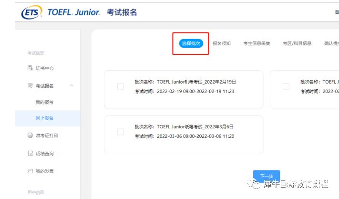
Task: Click batch name TOEFL Junior机考考试_2022年2月19日
Action: (x=196, y=82)
